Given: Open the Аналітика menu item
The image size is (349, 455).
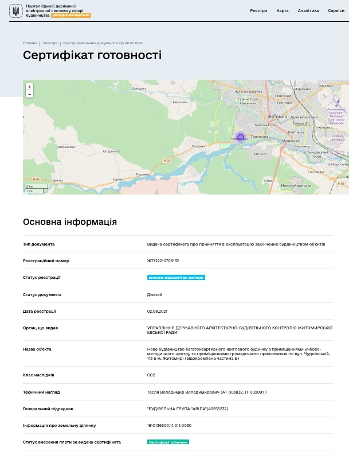Looking at the screenshot, I should tap(308, 11).
